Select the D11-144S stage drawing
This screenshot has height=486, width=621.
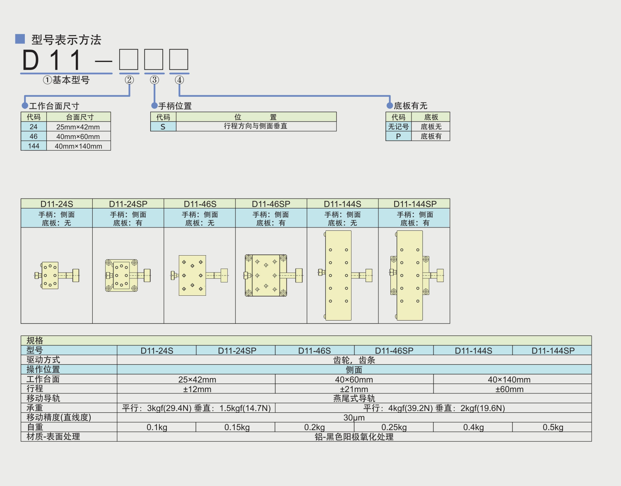pyautogui.click(x=342, y=275)
